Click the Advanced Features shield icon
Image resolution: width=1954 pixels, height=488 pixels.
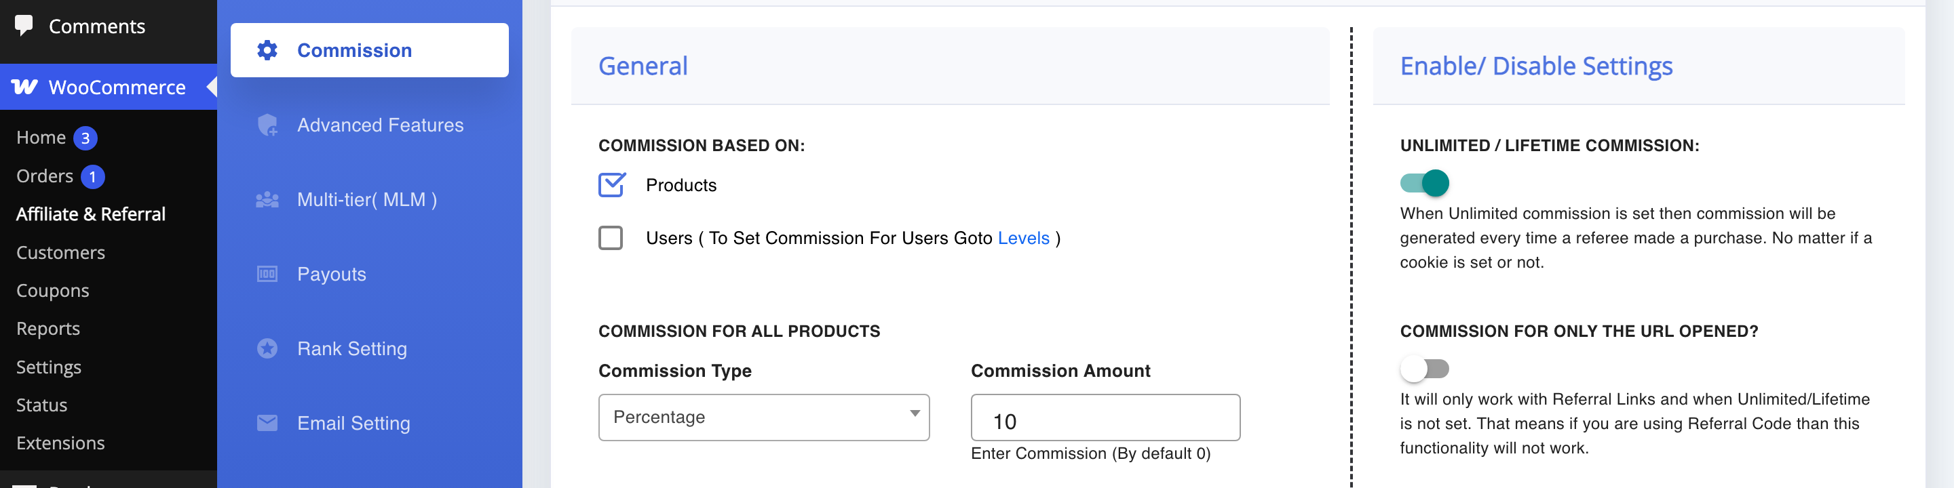(x=267, y=125)
